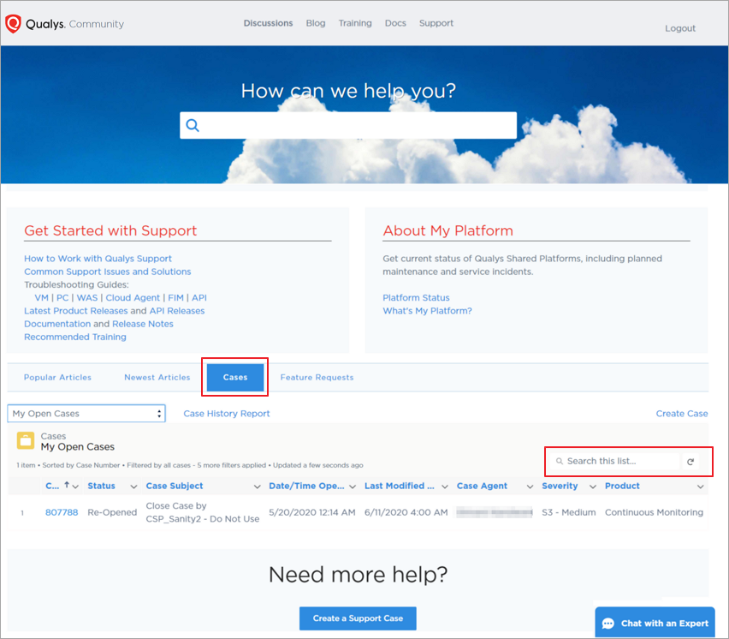
Task: Open the Product column dropdown
Action: pyautogui.click(x=699, y=486)
